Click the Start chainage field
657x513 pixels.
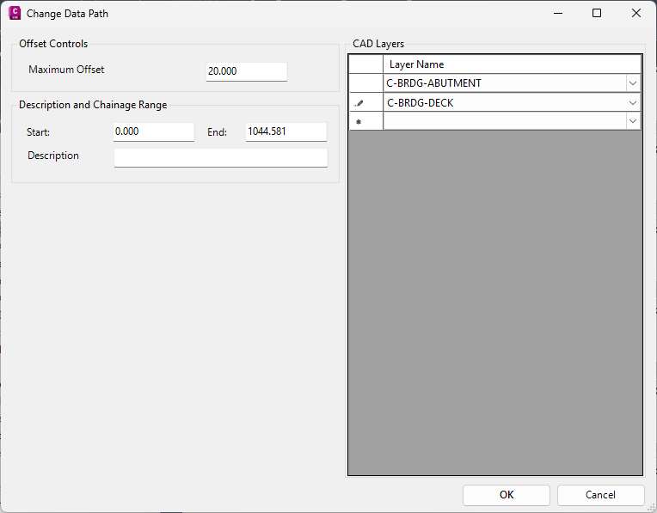point(154,131)
